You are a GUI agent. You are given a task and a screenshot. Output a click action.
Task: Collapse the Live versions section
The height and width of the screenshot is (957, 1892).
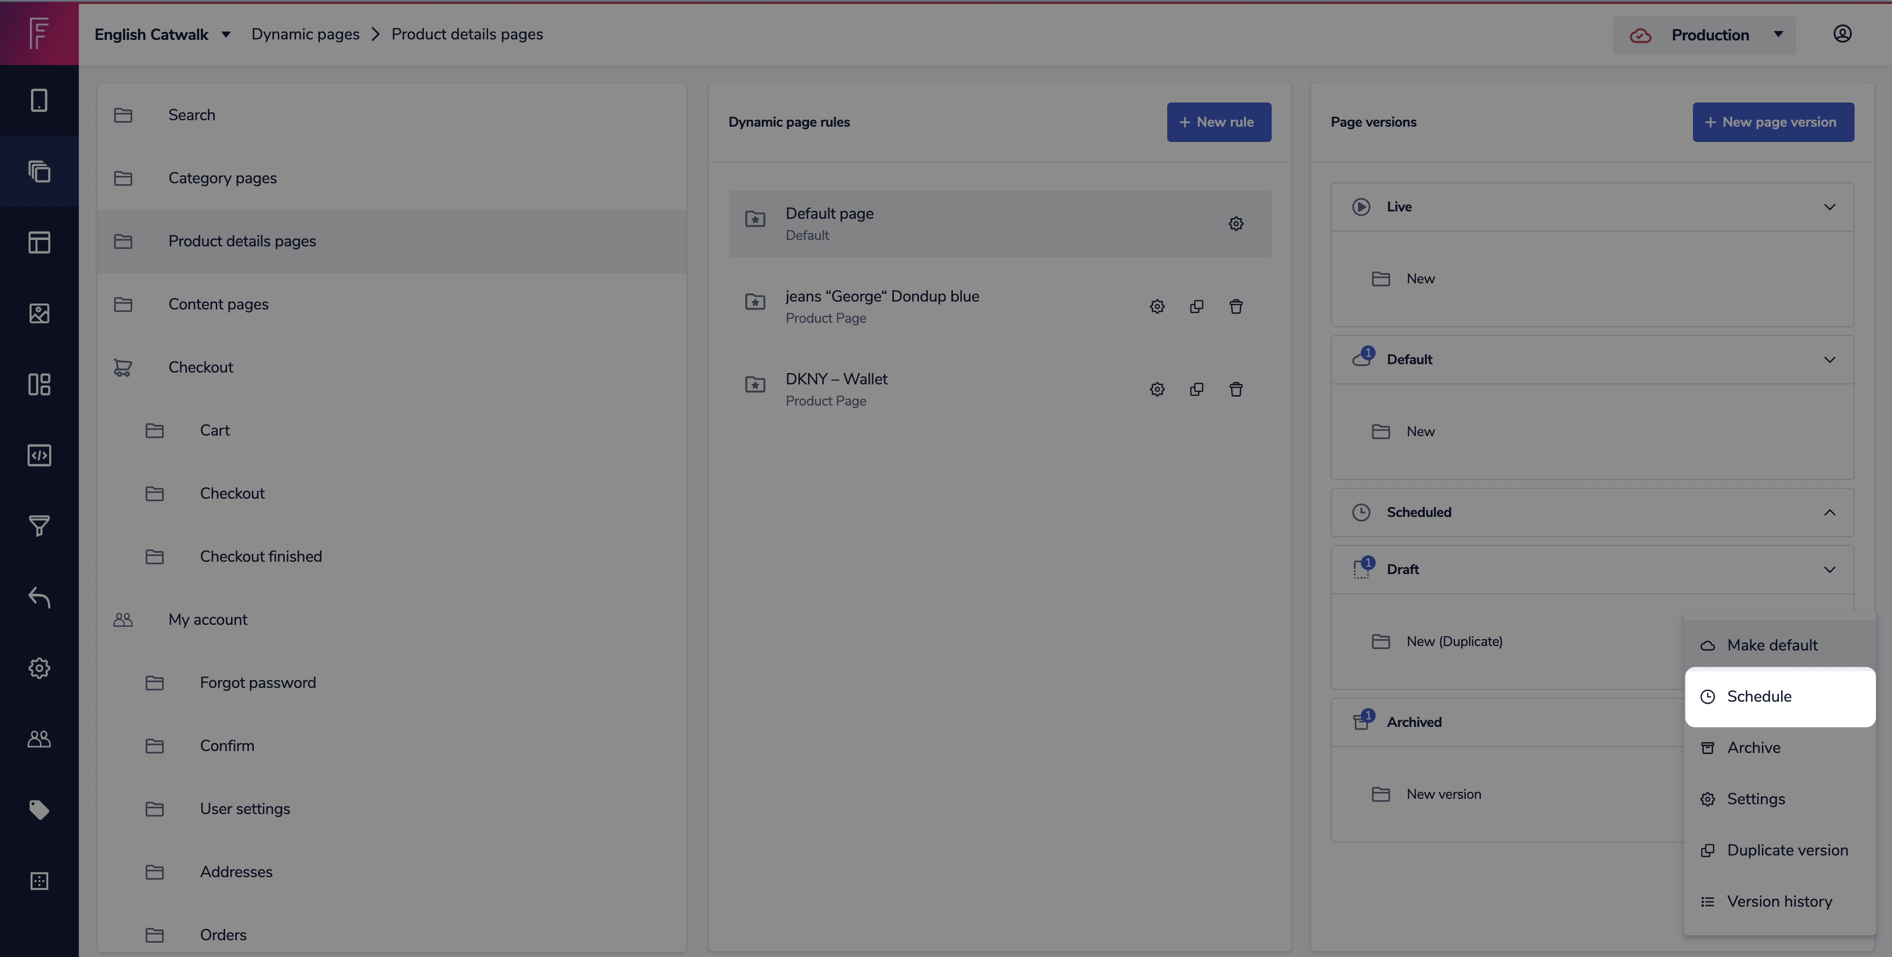[1829, 206]
